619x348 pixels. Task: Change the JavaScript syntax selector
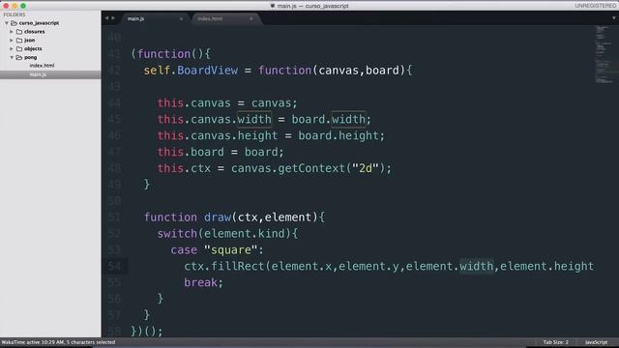pos(596,342)
